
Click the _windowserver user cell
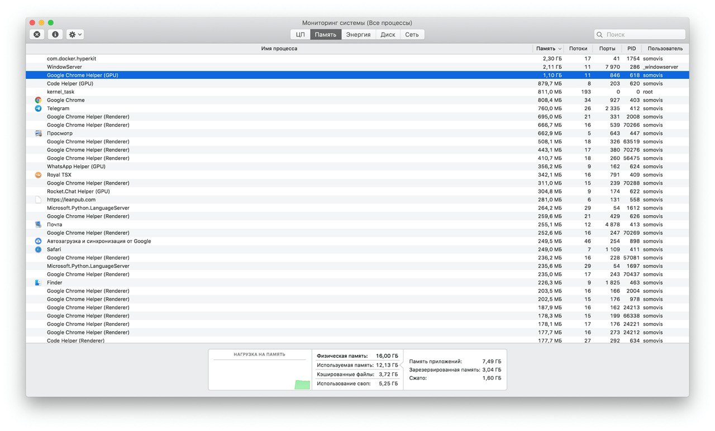(x=660, y=67)
